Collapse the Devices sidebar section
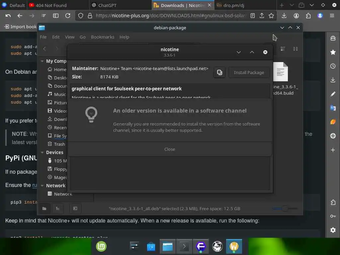Image resolution: width=340 pixels, height=255 pixels. [42, 152]
